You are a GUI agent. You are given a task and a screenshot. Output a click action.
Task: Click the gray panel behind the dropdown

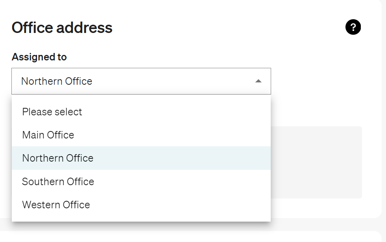(316, 162)
